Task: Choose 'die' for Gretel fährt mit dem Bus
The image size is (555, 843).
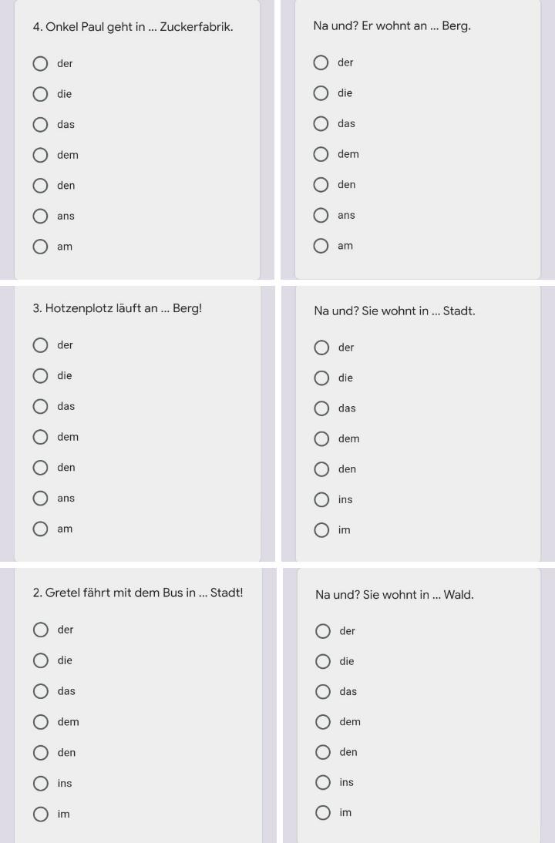Action: coord(40,660)
